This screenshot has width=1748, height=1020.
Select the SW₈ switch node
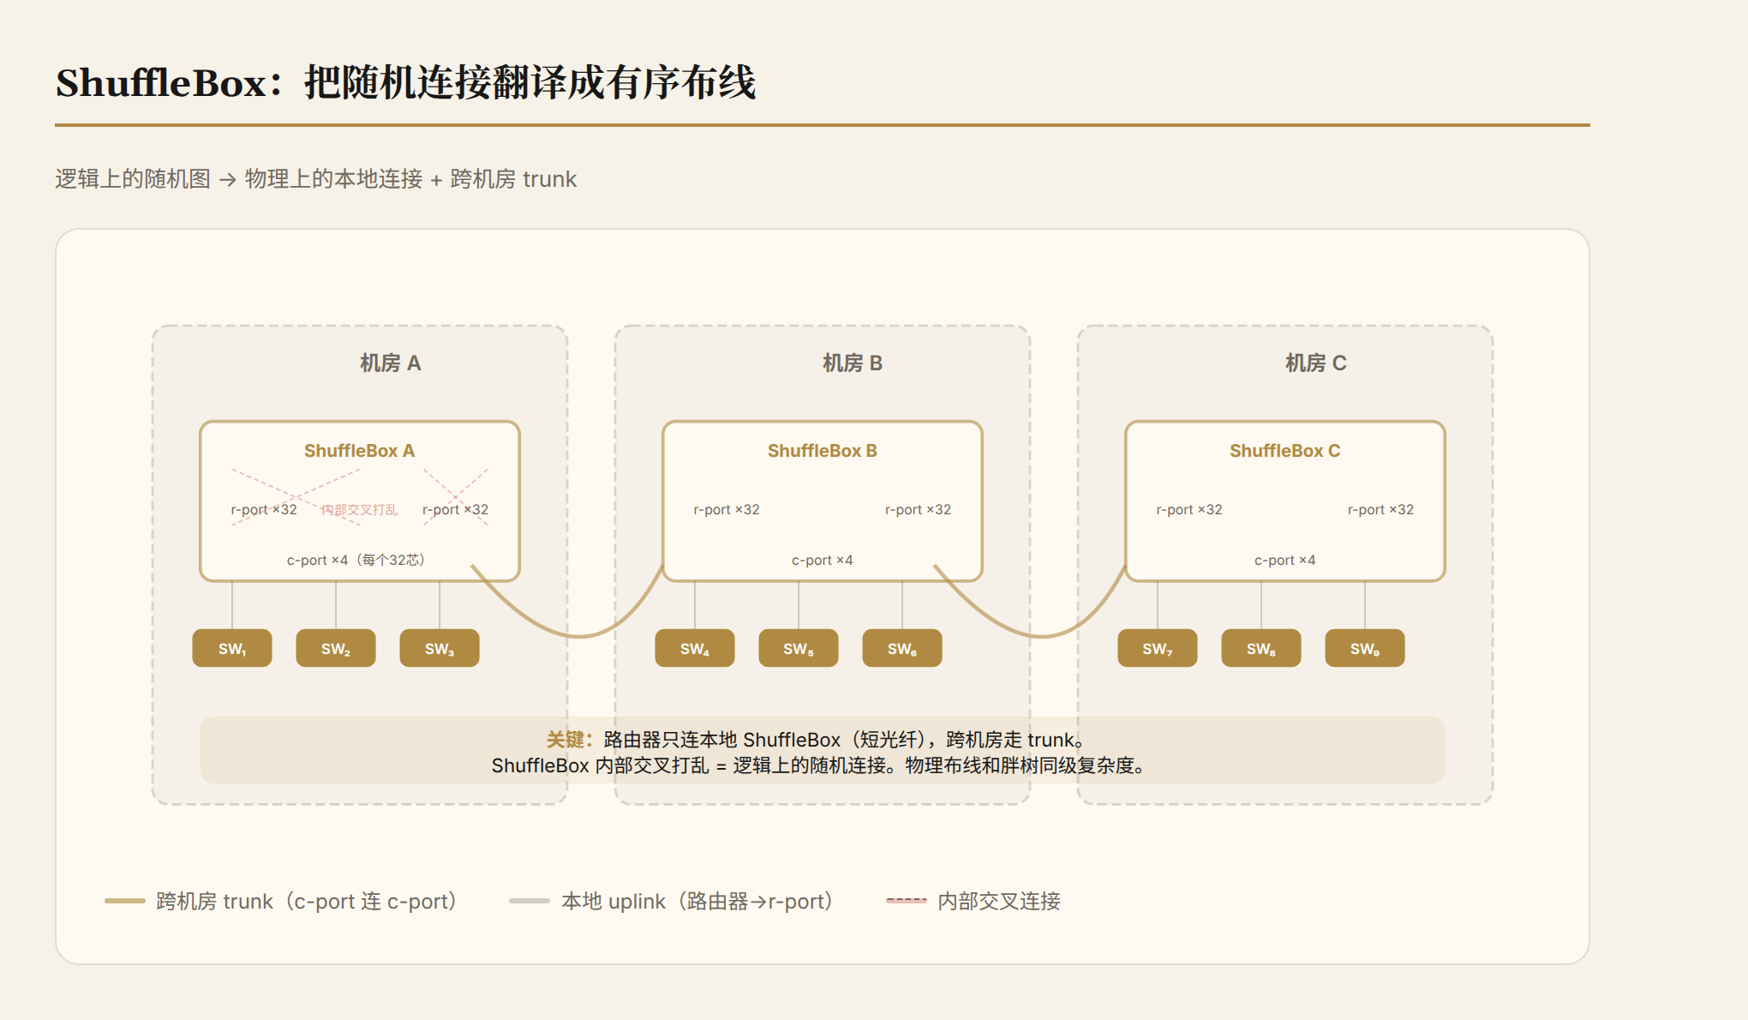[1261, 648]
